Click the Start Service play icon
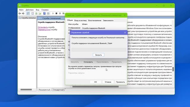This screenshot has width=190, height=107. coord(53,13)
